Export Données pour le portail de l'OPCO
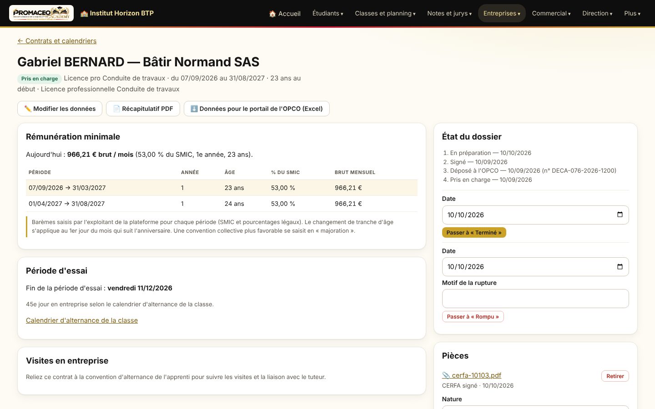Screen dimensions: 655x409 257,109
